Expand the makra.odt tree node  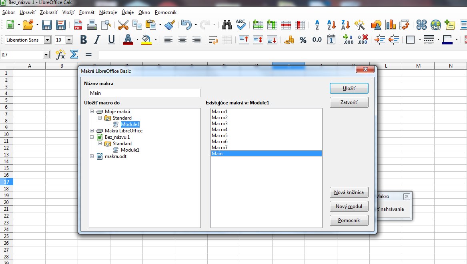point(92,156)
